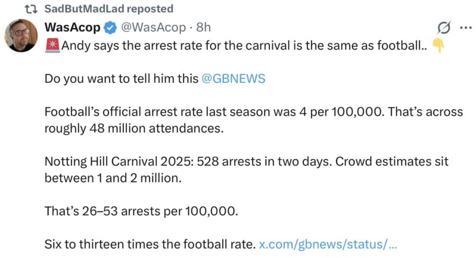
Task: Click the Grok slashed-circle icon
Action: [444, 28]
